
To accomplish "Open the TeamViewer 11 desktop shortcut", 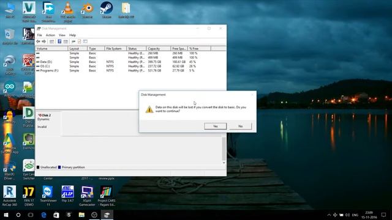I will [x=48, y=196].
